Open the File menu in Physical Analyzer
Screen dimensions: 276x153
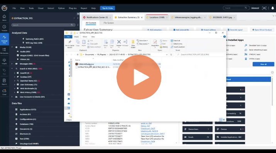click(14, 8)
